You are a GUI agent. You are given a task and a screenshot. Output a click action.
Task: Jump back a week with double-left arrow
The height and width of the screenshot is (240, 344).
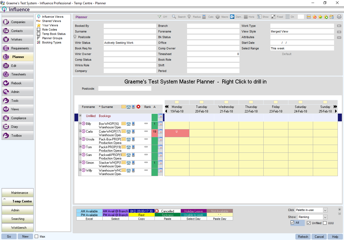click(x=167, y=107)
